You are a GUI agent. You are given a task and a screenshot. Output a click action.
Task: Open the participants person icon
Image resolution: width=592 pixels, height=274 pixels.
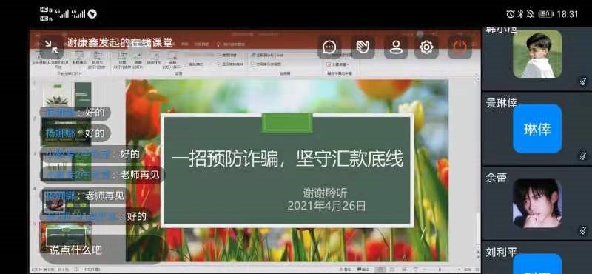pyautogui.click(x=396, y=47)
